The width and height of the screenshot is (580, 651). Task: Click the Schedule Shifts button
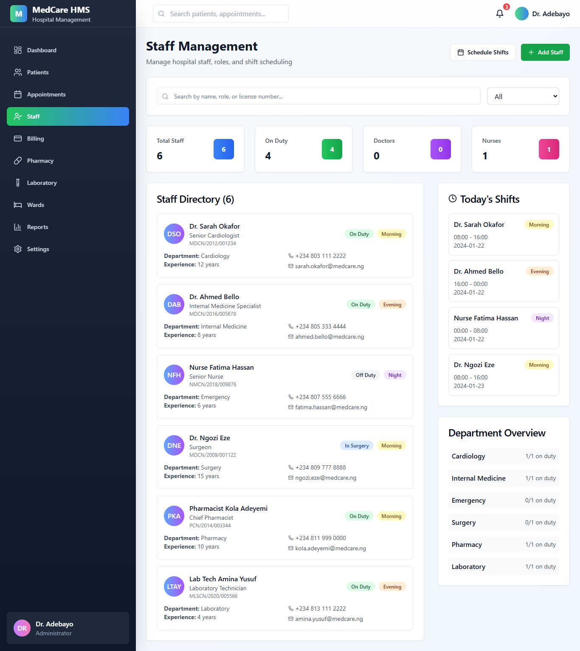pos(483,52)
